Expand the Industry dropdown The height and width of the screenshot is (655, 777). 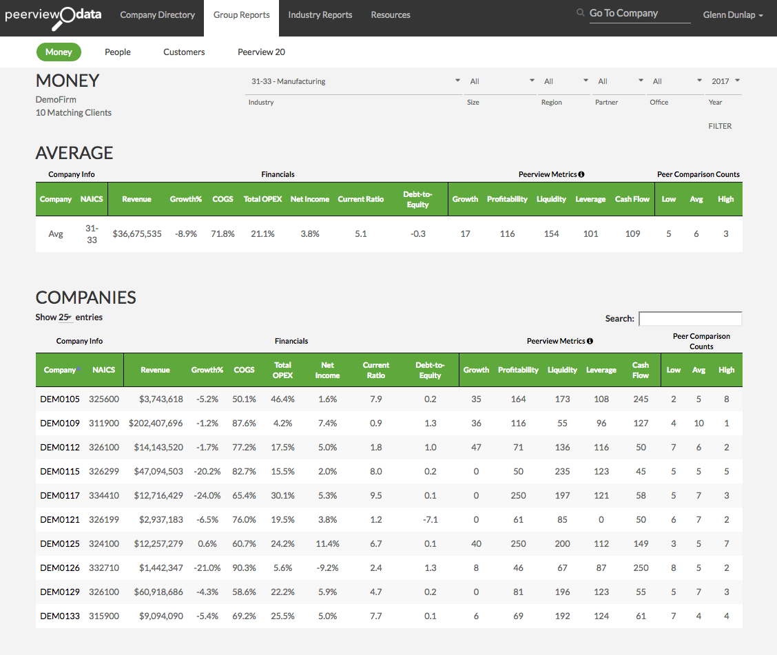[354, 81]
